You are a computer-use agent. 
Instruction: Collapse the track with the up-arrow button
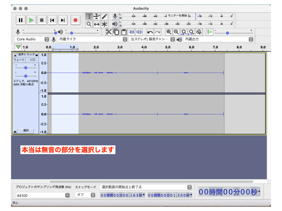(15, 132)
